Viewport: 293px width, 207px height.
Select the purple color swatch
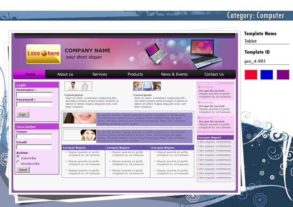coord(283,75)
